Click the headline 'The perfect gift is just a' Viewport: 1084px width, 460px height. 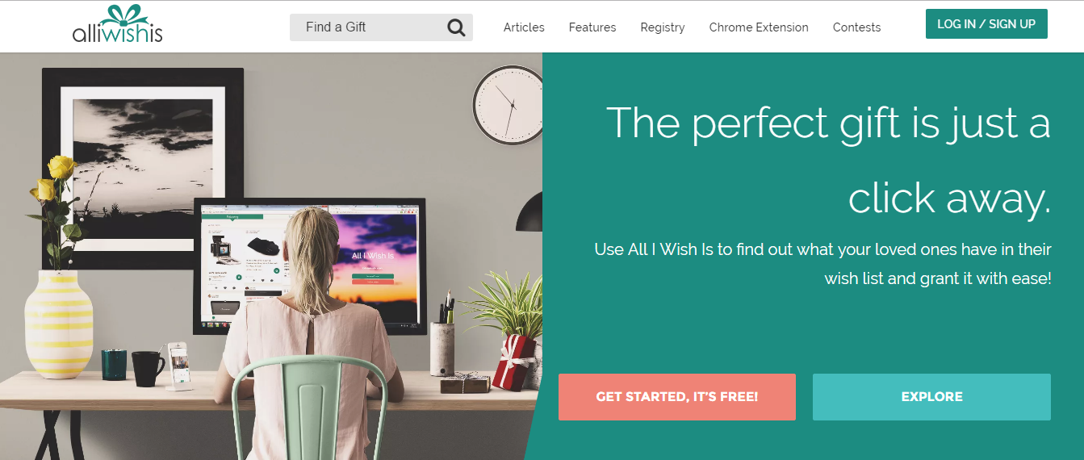[828, 123]
